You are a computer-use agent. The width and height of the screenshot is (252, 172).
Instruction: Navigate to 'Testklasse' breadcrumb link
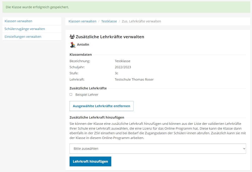pyautogui.click(x=109, y=21)
